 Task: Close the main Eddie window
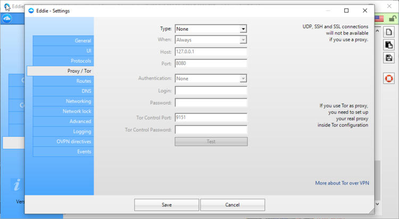389,6
